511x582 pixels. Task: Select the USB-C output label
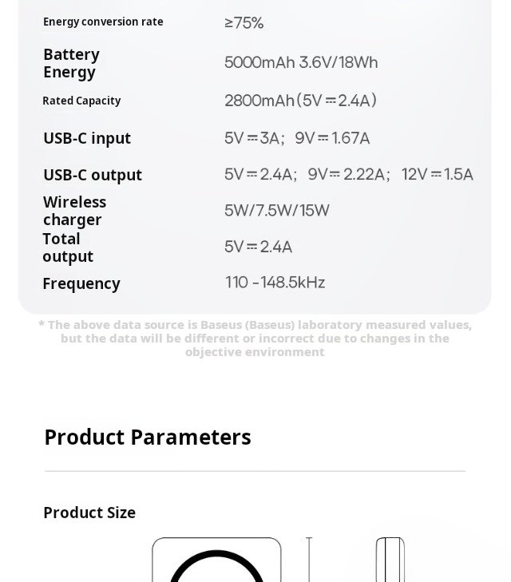93,175
